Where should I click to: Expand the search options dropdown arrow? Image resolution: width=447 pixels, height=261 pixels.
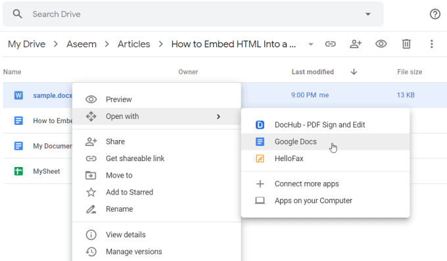click(368, 14)
